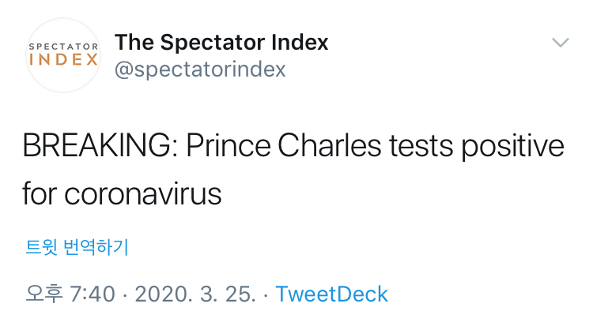Click the "트윗 번역하기" translate link

(x=77, y=248)
